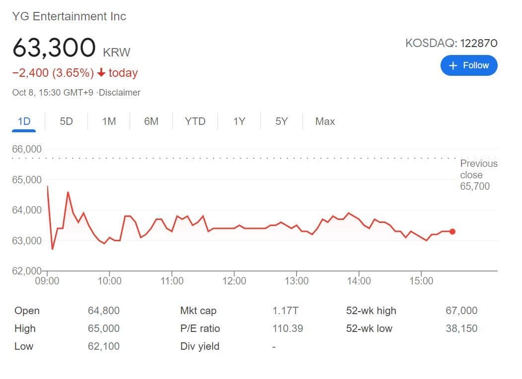The image size is (522, 379).
Task: Click the Mkt cap value 1.17T
Action: tap(285, 311)
